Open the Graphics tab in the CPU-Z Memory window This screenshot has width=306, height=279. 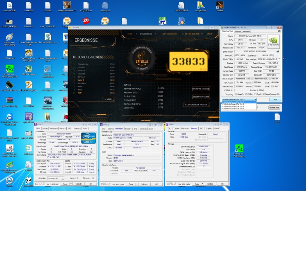209,129
